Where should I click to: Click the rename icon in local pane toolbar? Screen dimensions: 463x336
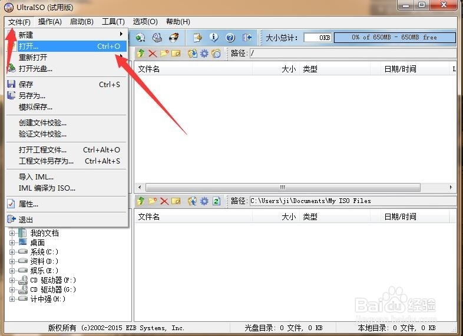point(176,201)
